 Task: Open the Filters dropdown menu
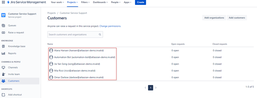pos(85,2)
